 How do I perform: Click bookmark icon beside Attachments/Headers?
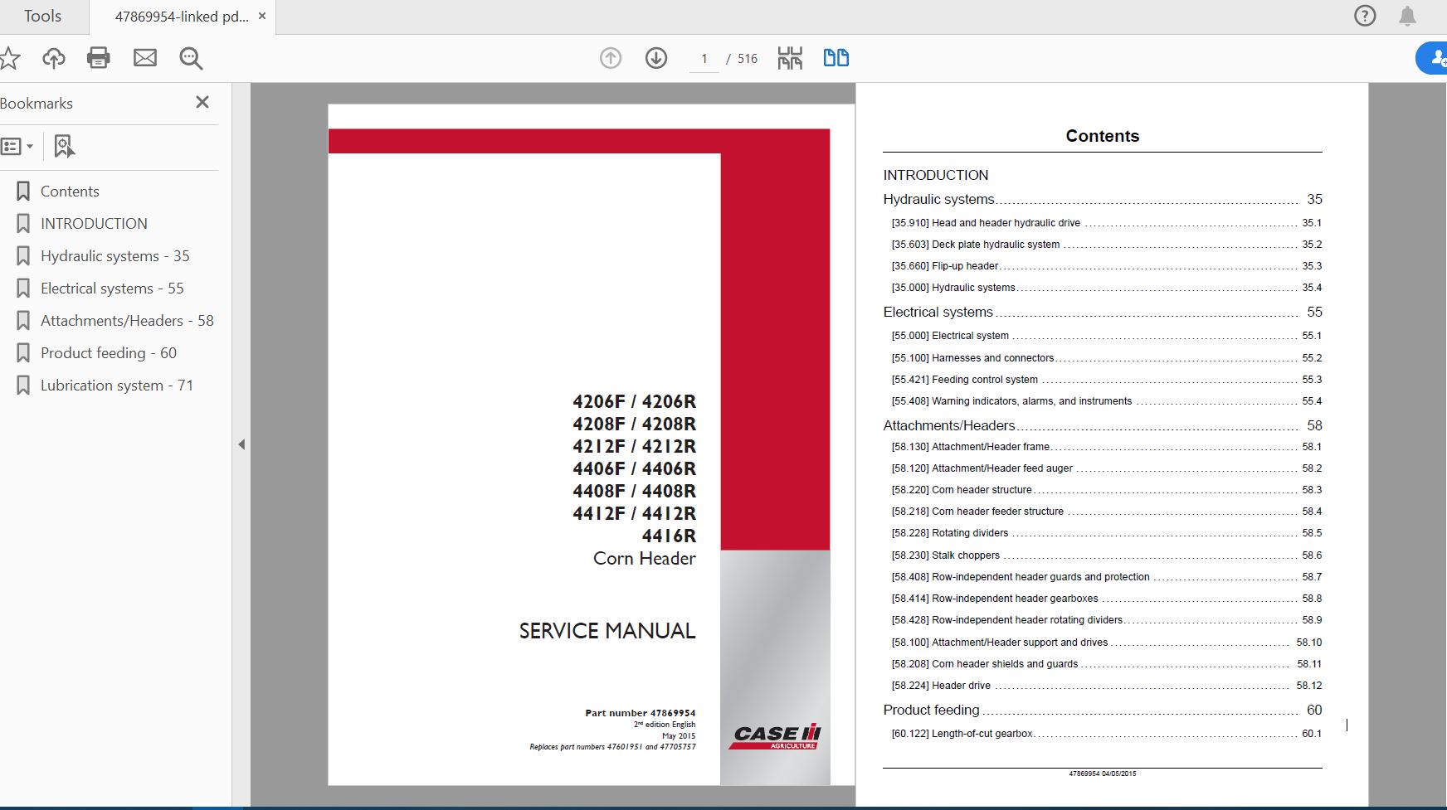(x=23, y=321)
